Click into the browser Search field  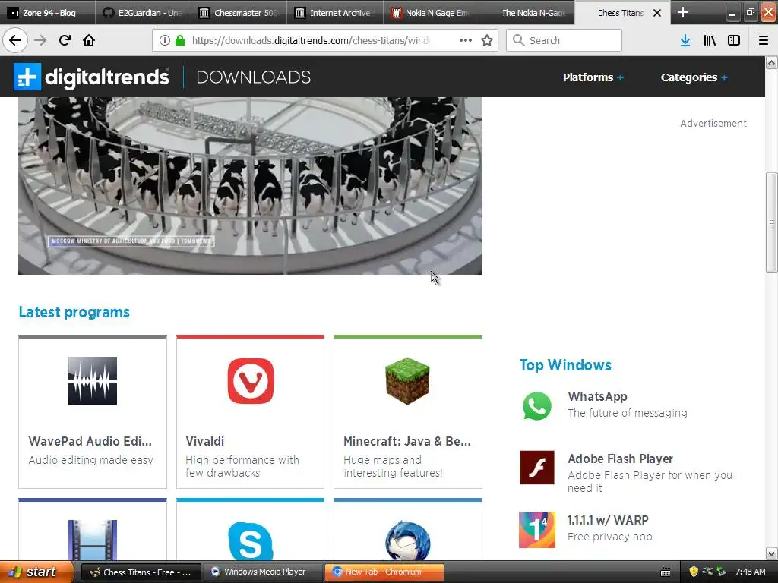[x=564, y=40]
